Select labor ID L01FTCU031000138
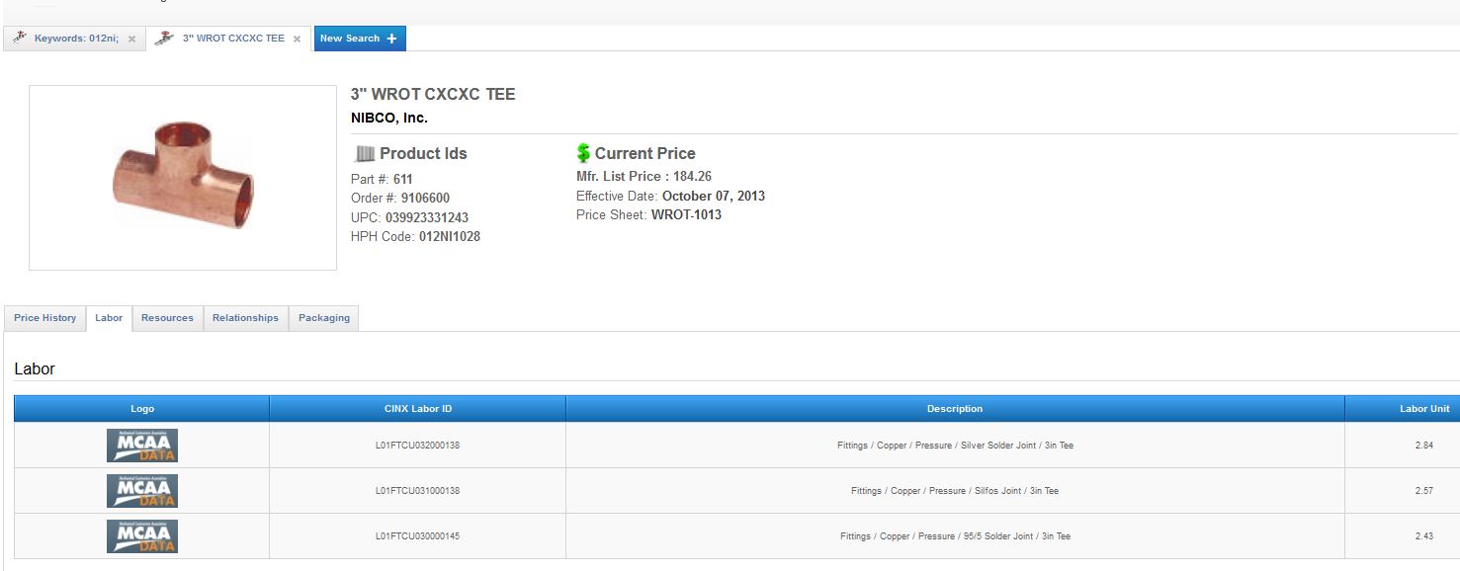 click(417, 491)
